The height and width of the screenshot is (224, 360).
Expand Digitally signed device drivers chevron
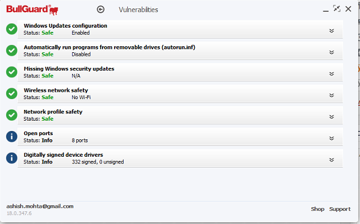point(332,160)
